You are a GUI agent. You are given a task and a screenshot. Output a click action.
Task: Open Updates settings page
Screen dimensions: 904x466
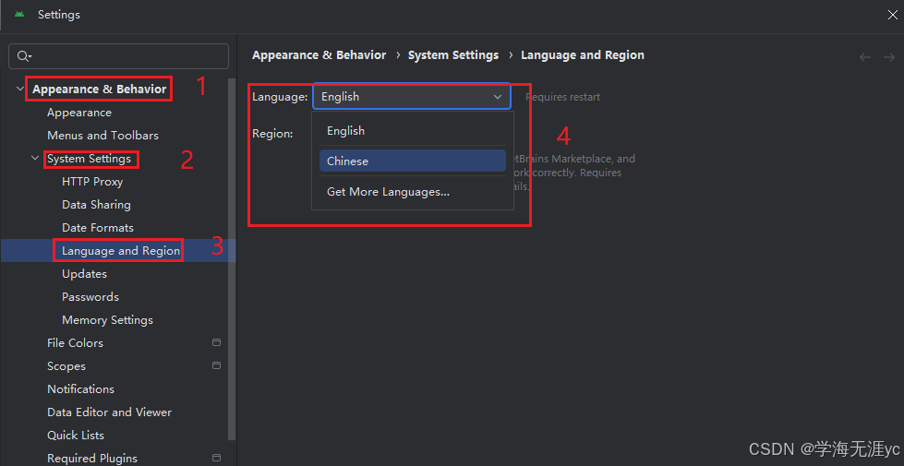(x=84, y=274)
